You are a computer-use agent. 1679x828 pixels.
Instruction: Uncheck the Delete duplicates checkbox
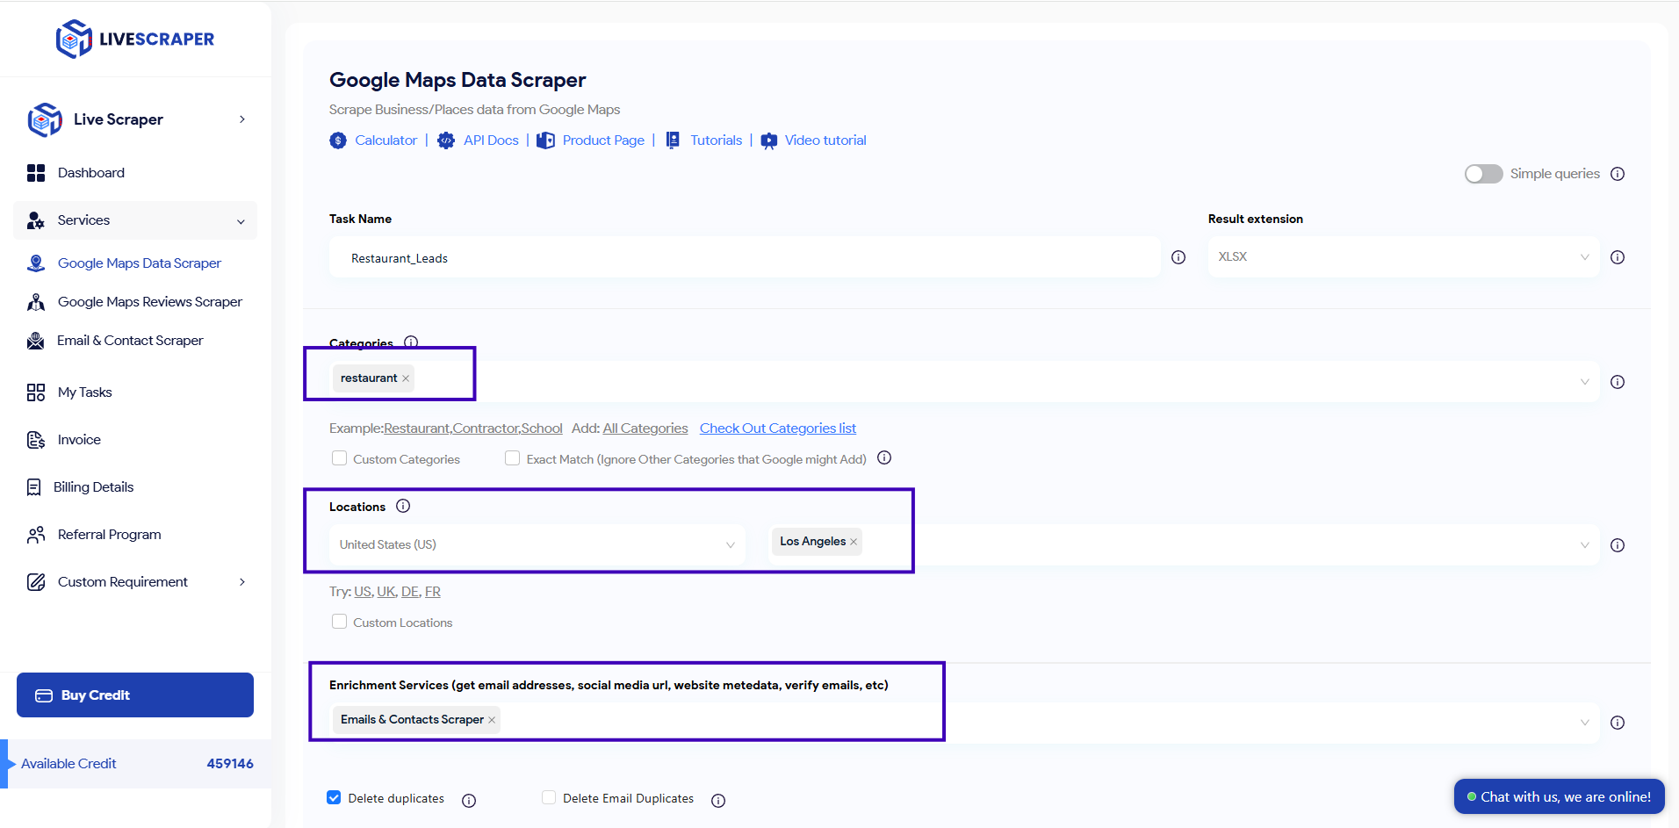[x=334, y=797]
